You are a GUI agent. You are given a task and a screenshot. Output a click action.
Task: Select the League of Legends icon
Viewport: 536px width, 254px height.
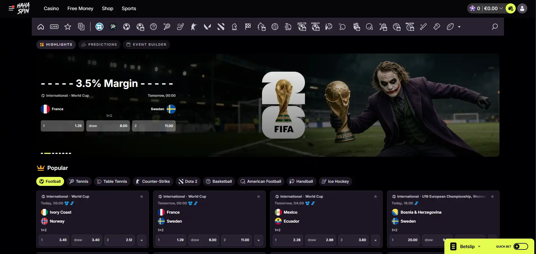point(288,27)
